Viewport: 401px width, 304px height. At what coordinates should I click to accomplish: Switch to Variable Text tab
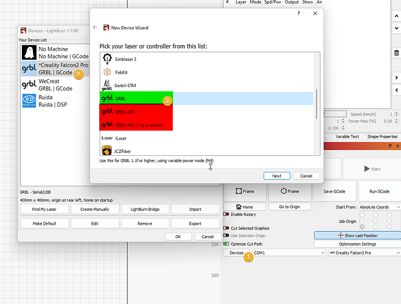(x=347, y=136)
